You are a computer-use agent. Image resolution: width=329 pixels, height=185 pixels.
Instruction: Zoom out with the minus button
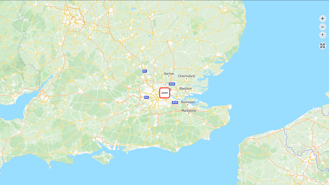pyautogui.click(x=323, y=27)
